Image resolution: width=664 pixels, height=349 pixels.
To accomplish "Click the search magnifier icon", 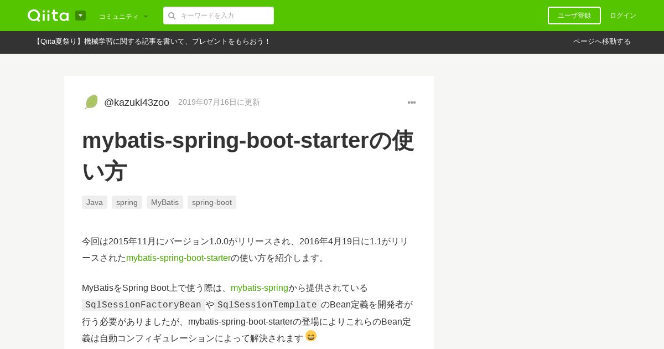I will [x=172, y=16].
